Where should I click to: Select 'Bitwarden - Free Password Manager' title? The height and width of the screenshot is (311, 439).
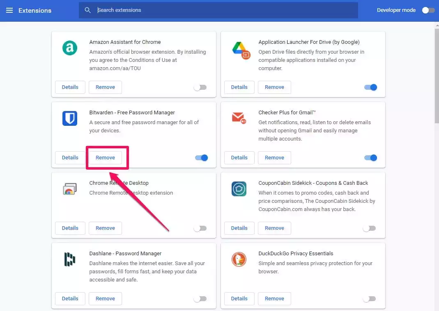click(x=132, y=113)
